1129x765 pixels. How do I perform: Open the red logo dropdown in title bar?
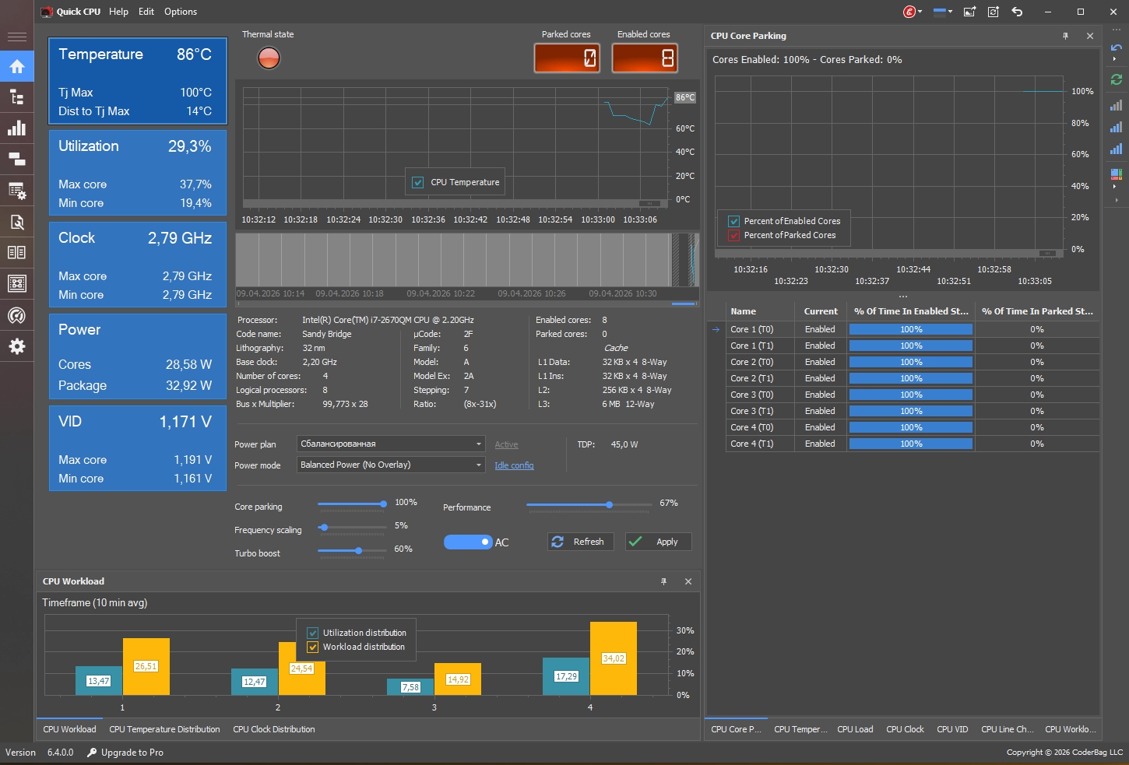[913, 12]
